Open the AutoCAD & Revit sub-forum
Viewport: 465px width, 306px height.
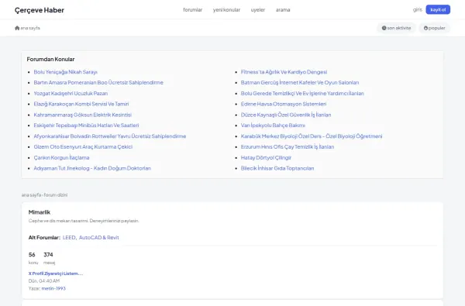point(98,238)
